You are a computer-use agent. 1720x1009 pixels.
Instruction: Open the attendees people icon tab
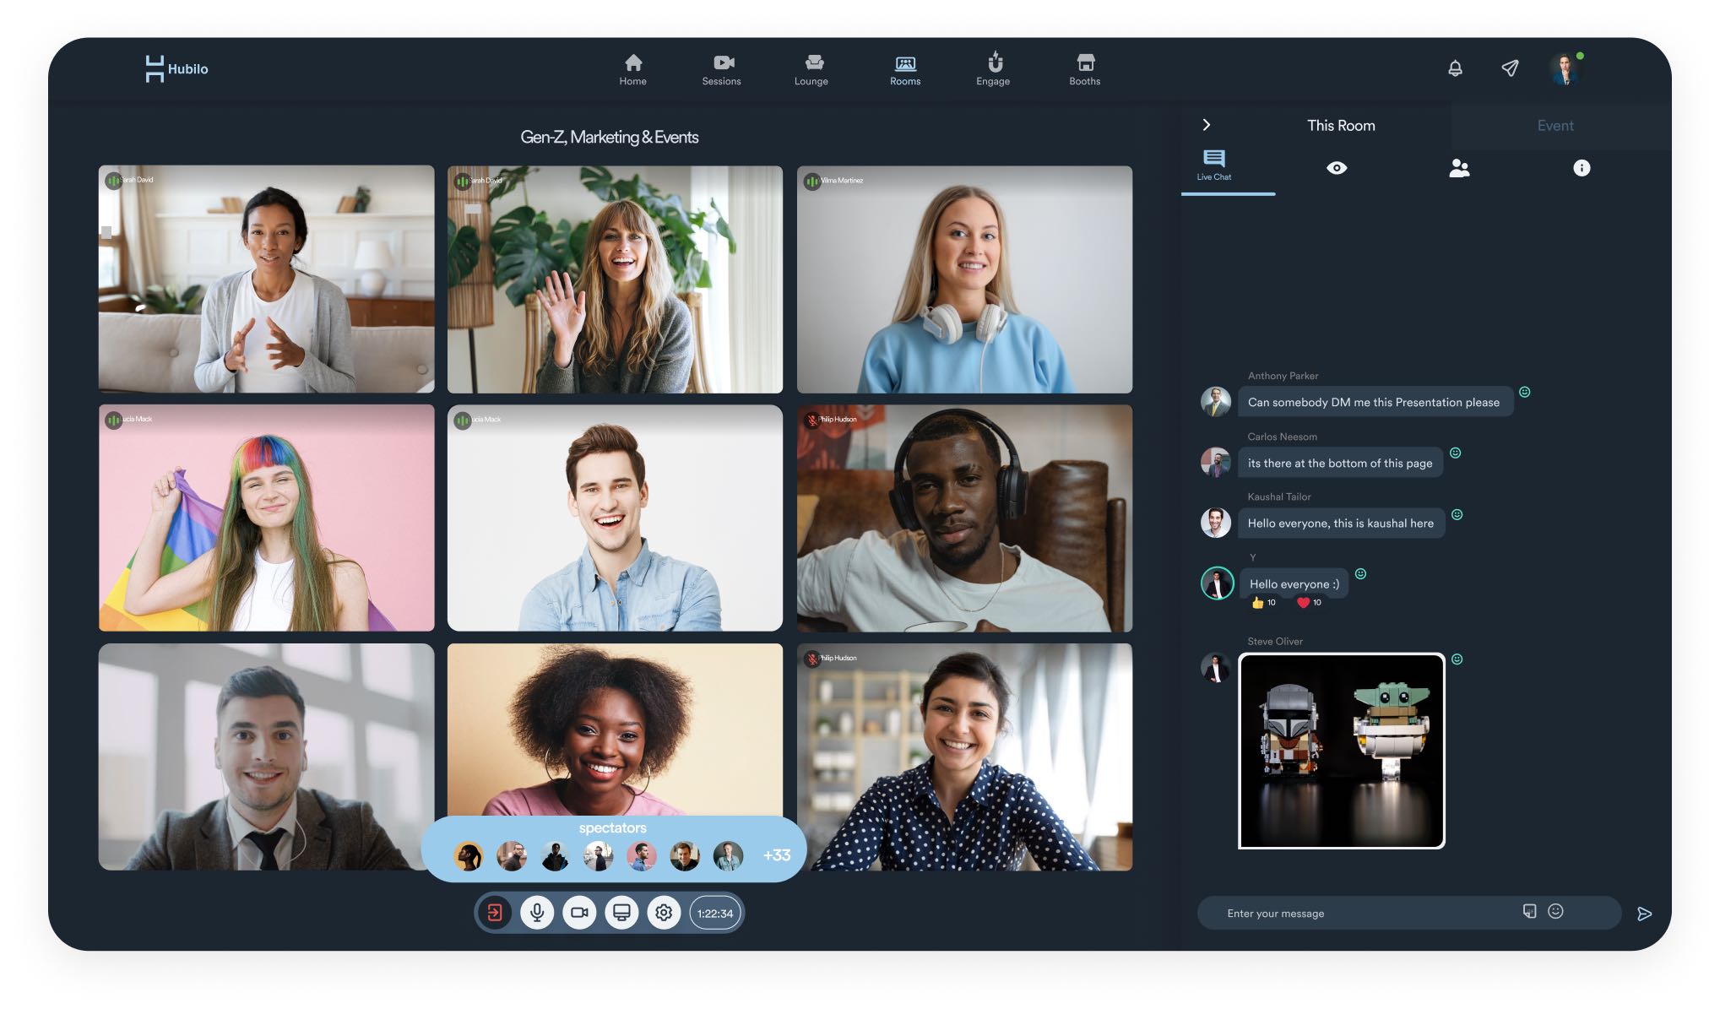pyautogui.click(x=1459, y=168)
